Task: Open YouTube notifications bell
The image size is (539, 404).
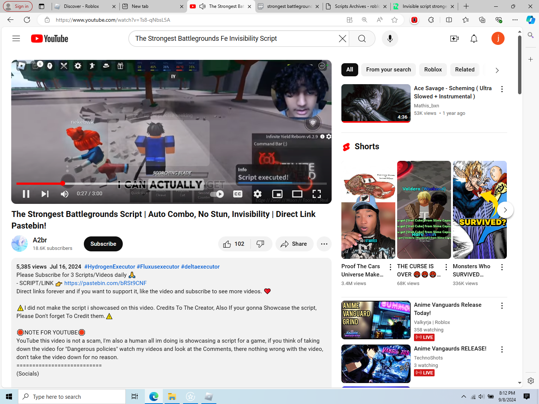Action: pyautogui.click(x=474, y=39)
